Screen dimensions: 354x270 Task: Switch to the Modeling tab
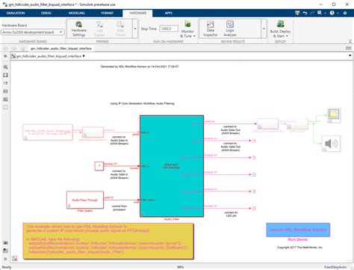[x=77, y=13]
